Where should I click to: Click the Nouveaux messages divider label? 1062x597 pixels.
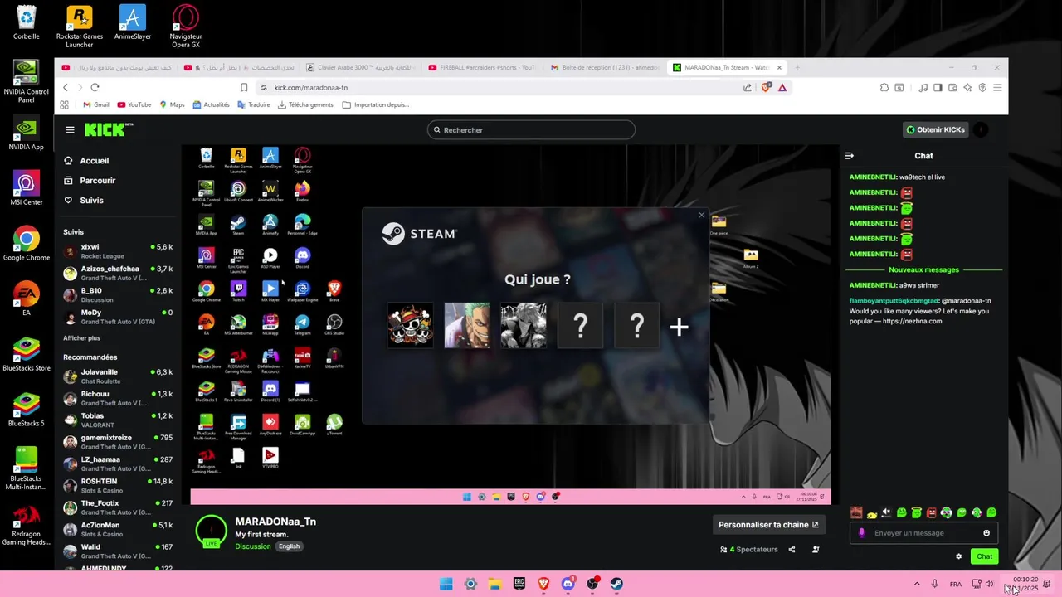pos(923,269)
